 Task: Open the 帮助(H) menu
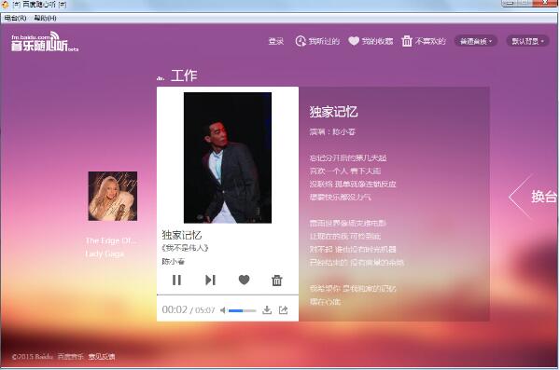(45, 18)
